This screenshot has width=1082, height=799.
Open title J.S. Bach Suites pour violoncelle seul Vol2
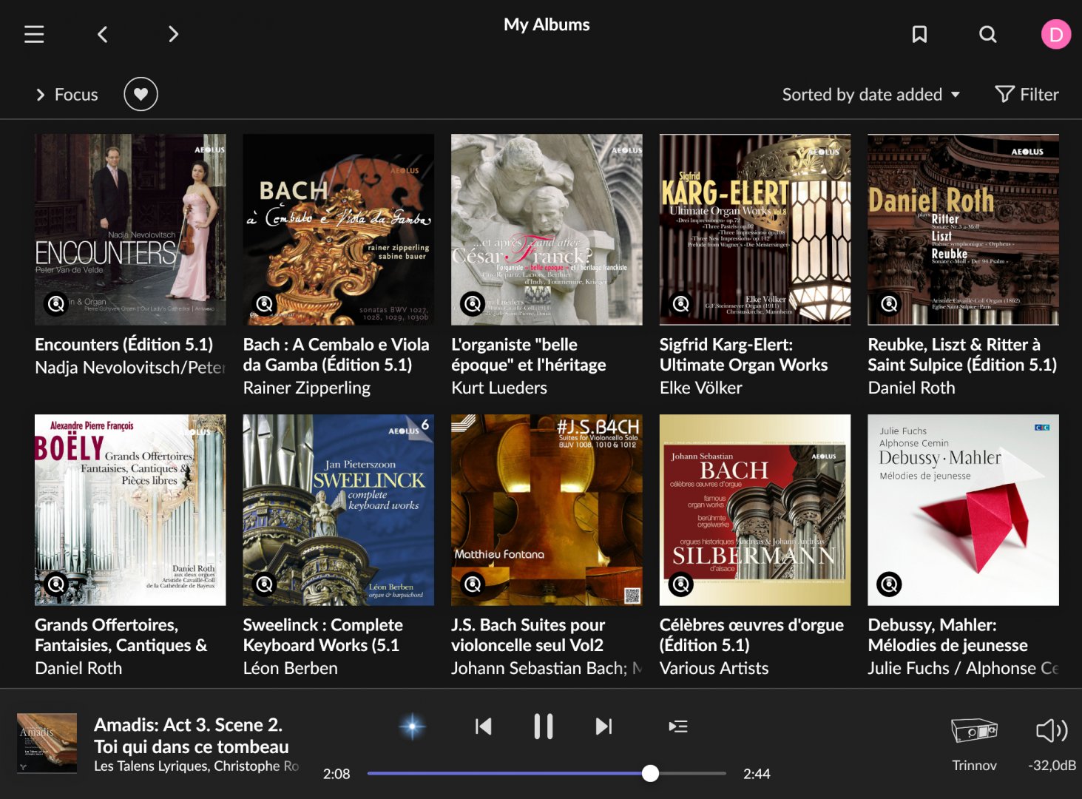click(528, 636)
